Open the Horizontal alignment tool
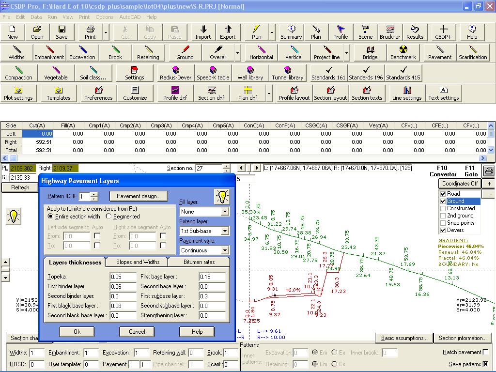Image resolution: width=496 pixels, height=372 pixels. [x=261, y=52]
